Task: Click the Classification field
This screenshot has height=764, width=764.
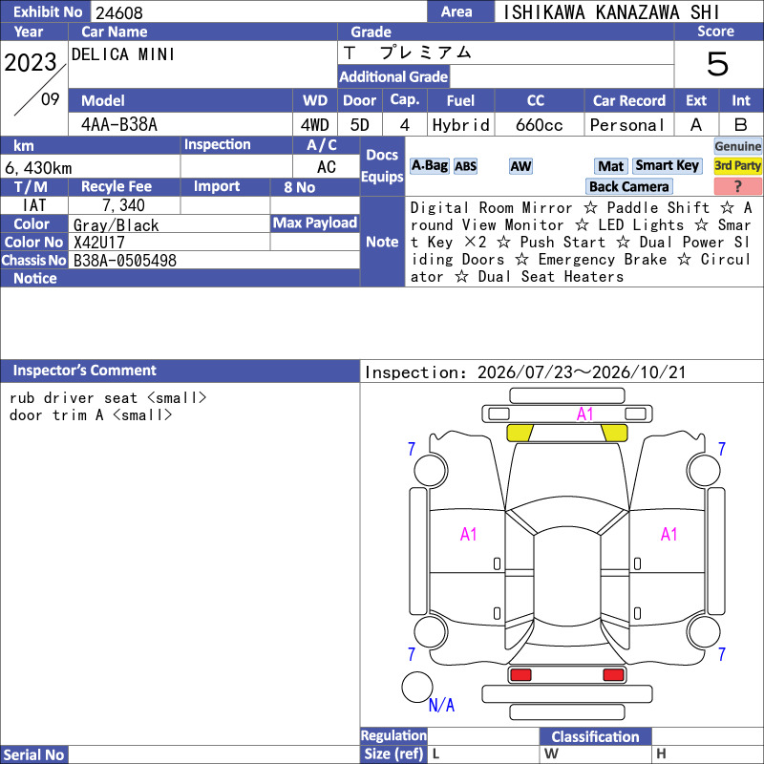Action: click(707, 736)
